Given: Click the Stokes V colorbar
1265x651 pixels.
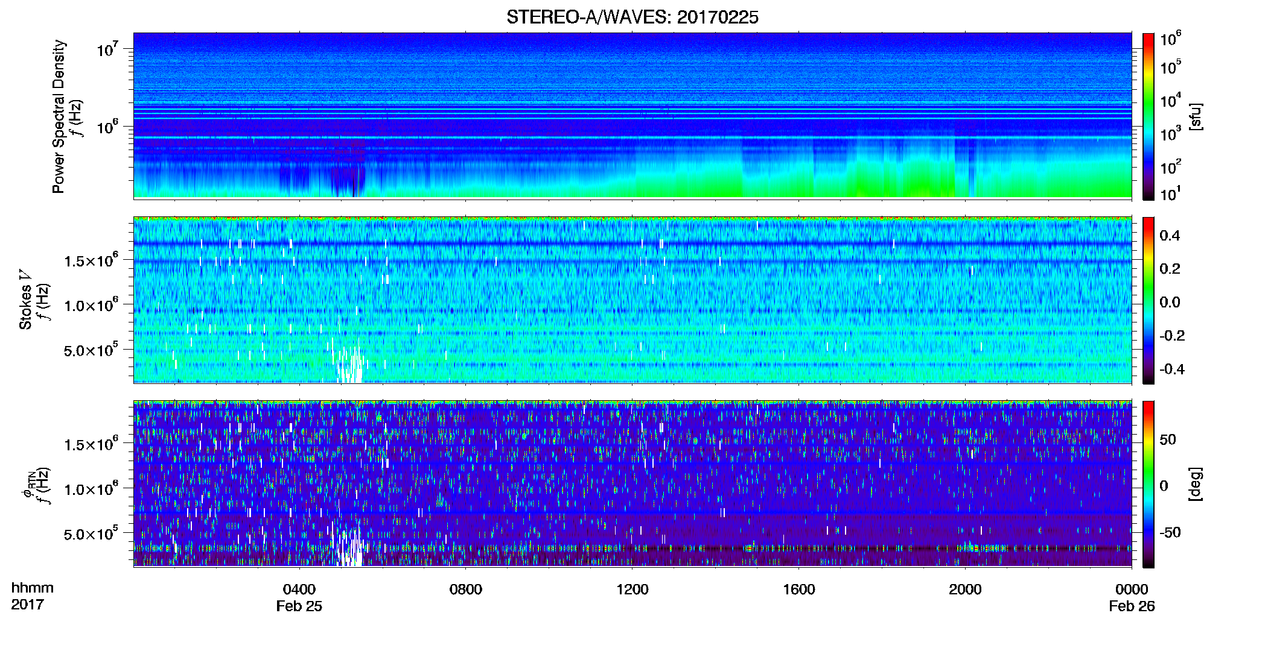Looking at the screenshot, I should click(1149, 300).
